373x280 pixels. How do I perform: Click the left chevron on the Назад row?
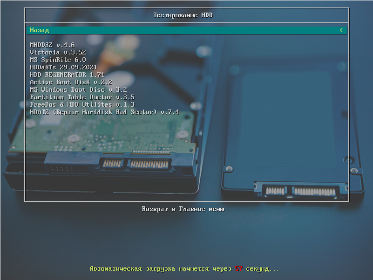(341, 30)
